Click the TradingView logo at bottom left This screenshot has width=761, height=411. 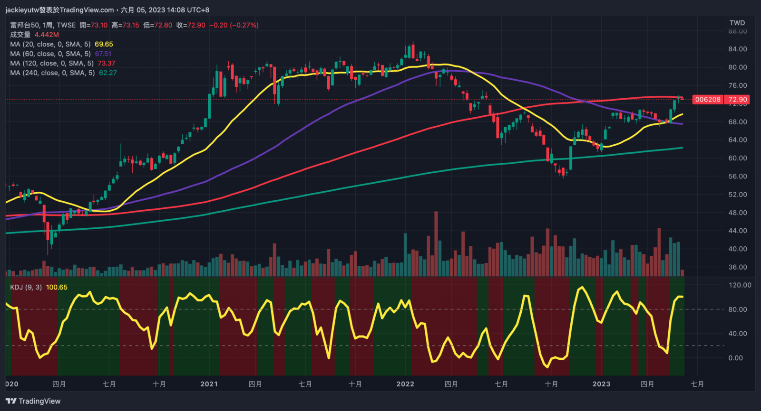pos(33,401)
